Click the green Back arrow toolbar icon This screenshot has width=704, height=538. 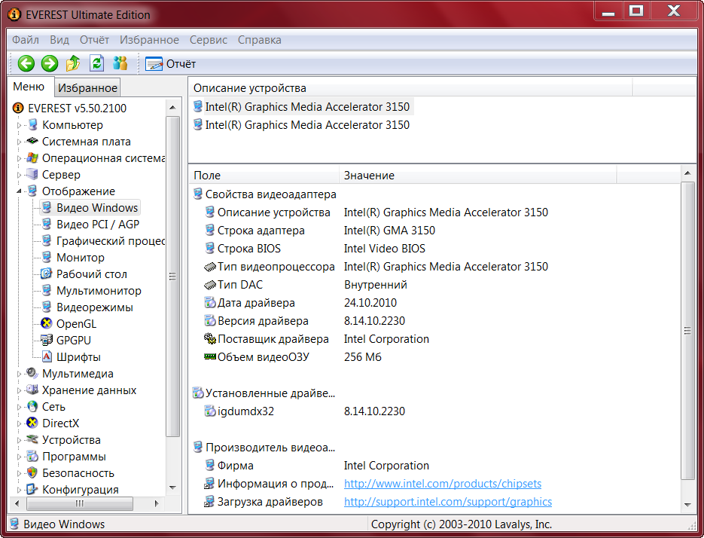[26, 64]
